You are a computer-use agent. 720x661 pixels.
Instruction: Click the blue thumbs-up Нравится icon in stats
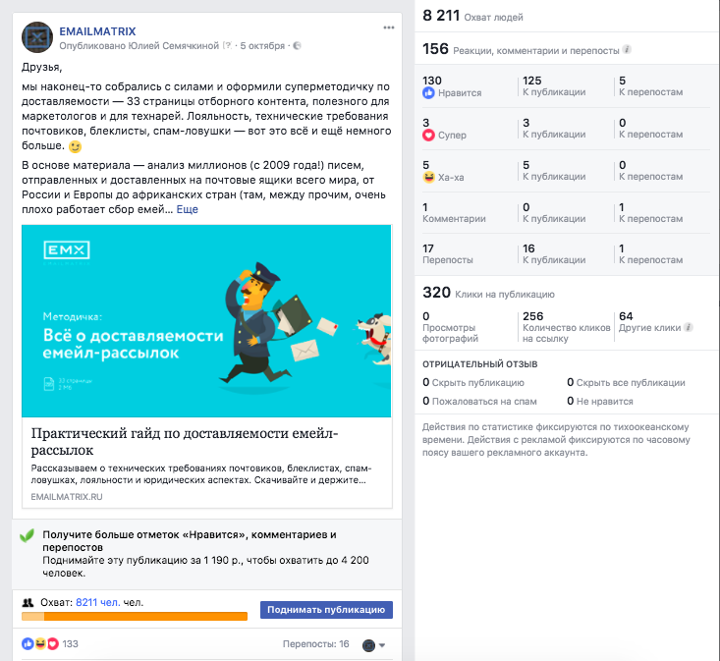pos(428,92)
